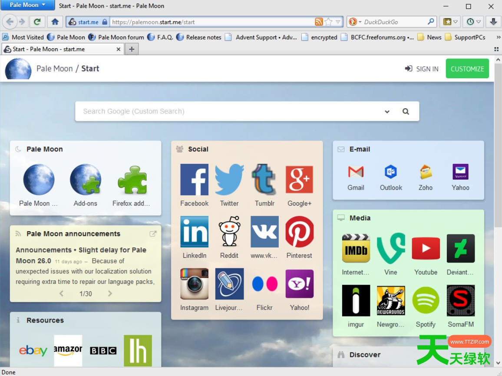Image resolution: width=502 pixels, height=376 pixels.
Task: Open the IMDb media icon
Action: pos(356,248)
